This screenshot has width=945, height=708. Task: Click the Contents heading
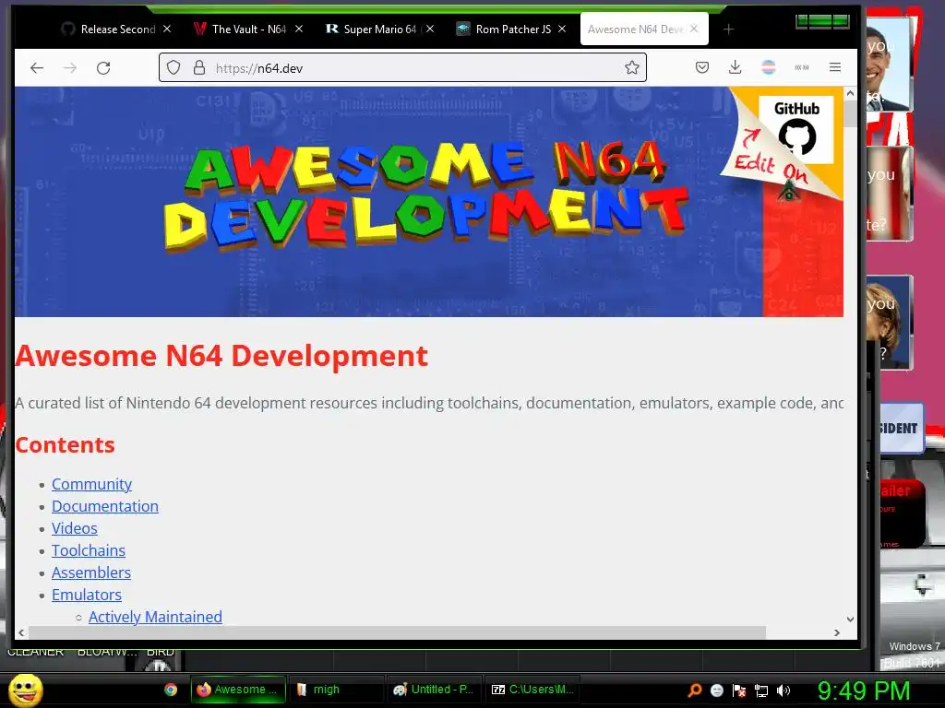[65, 445]
